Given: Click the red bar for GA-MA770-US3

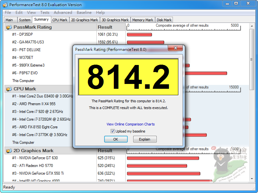Looking at the screenshot, I should tap(145, 42).
